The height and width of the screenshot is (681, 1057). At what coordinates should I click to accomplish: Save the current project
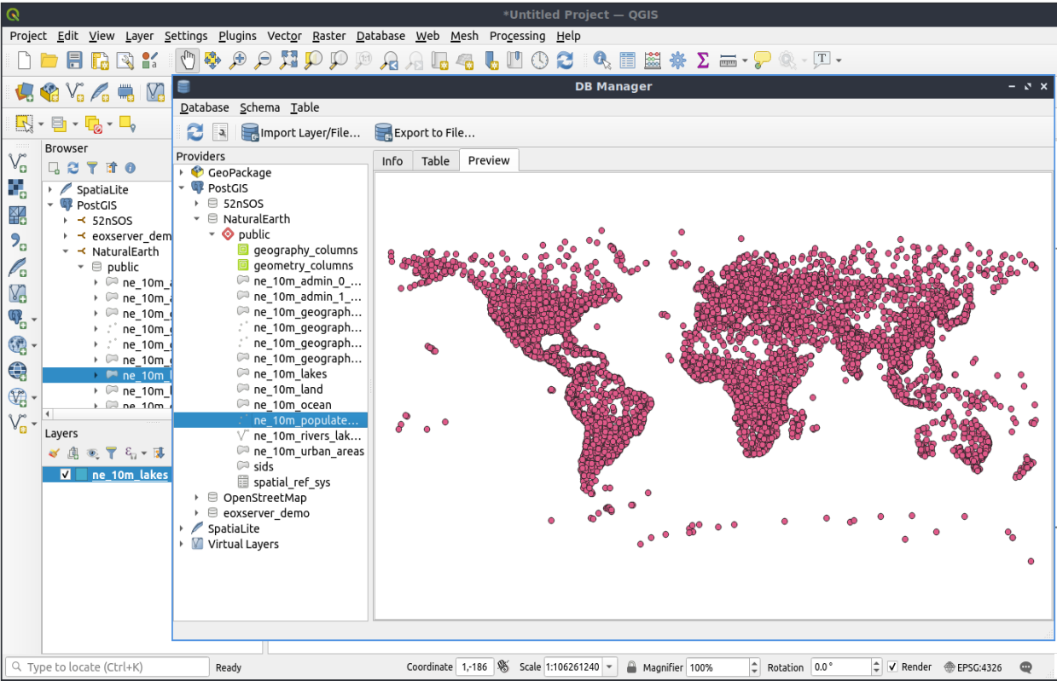click(74, 61)
